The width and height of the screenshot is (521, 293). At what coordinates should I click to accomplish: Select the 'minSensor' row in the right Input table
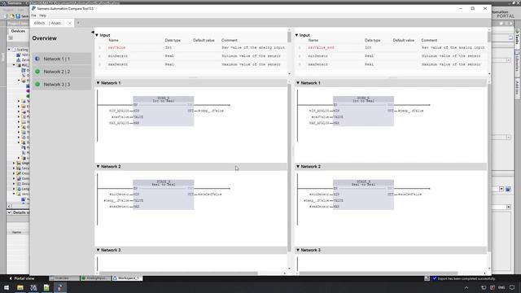pos(391,56)
